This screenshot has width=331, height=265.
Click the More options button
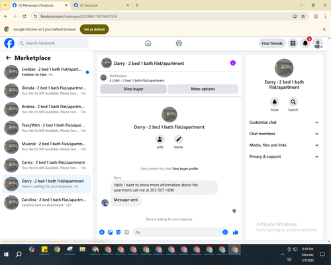(203, 89)
